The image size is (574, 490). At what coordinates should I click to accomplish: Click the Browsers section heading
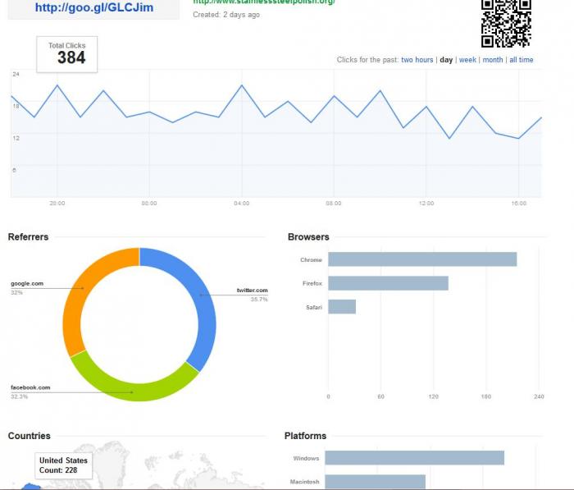pos(308,237)
